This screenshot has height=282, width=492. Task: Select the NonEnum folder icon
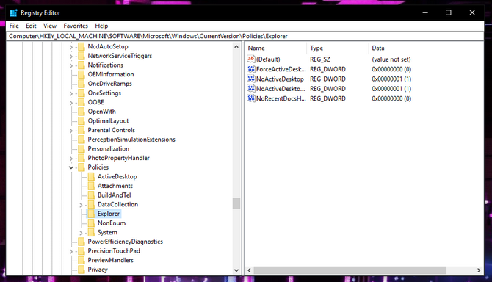point(91,223)
